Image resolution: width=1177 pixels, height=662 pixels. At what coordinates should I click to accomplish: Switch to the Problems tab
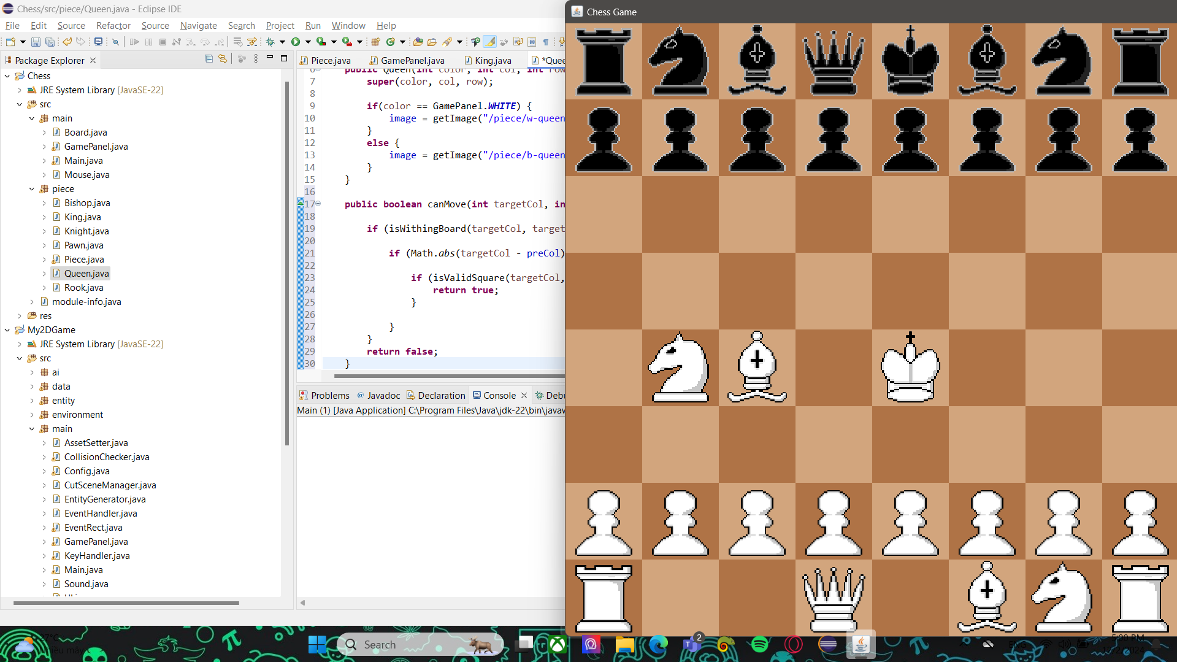tap(324, 395)
